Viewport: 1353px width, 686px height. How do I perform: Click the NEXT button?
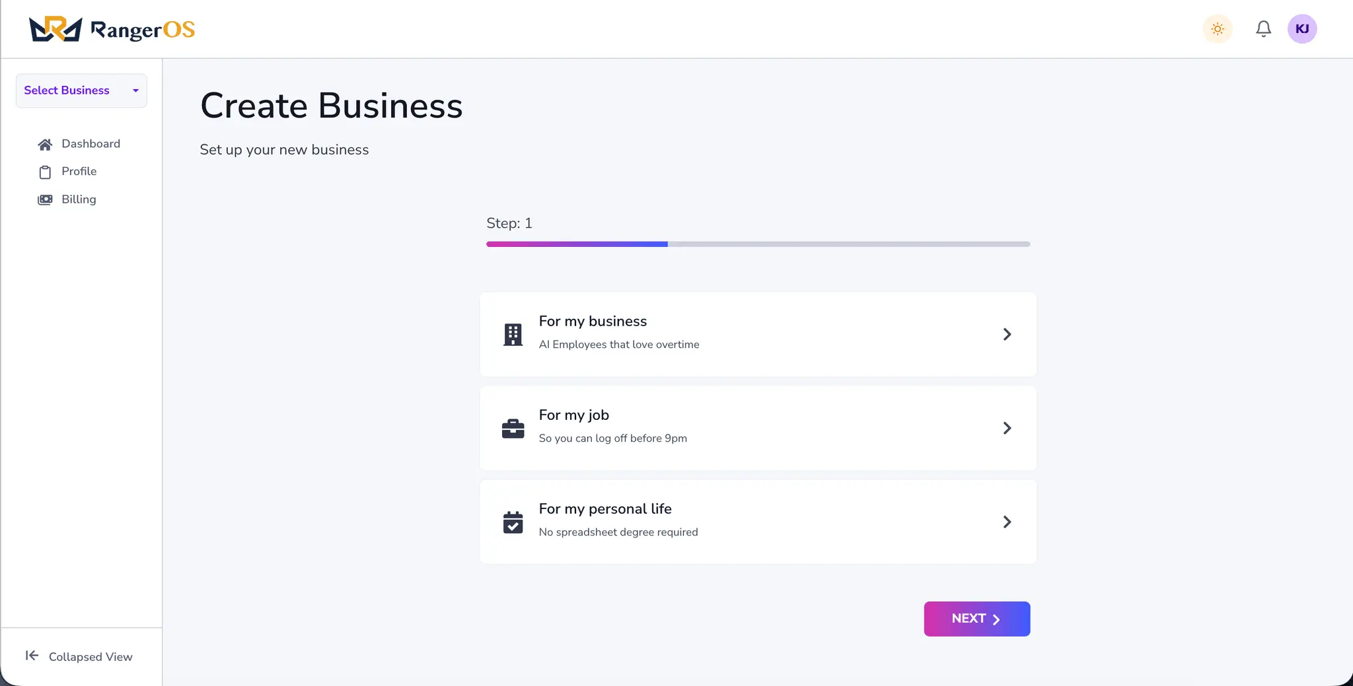tap(976, 619)
